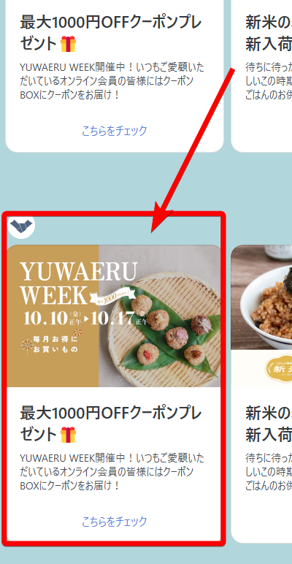Open the YUWAERU WEEK banner image

(114, 316)
